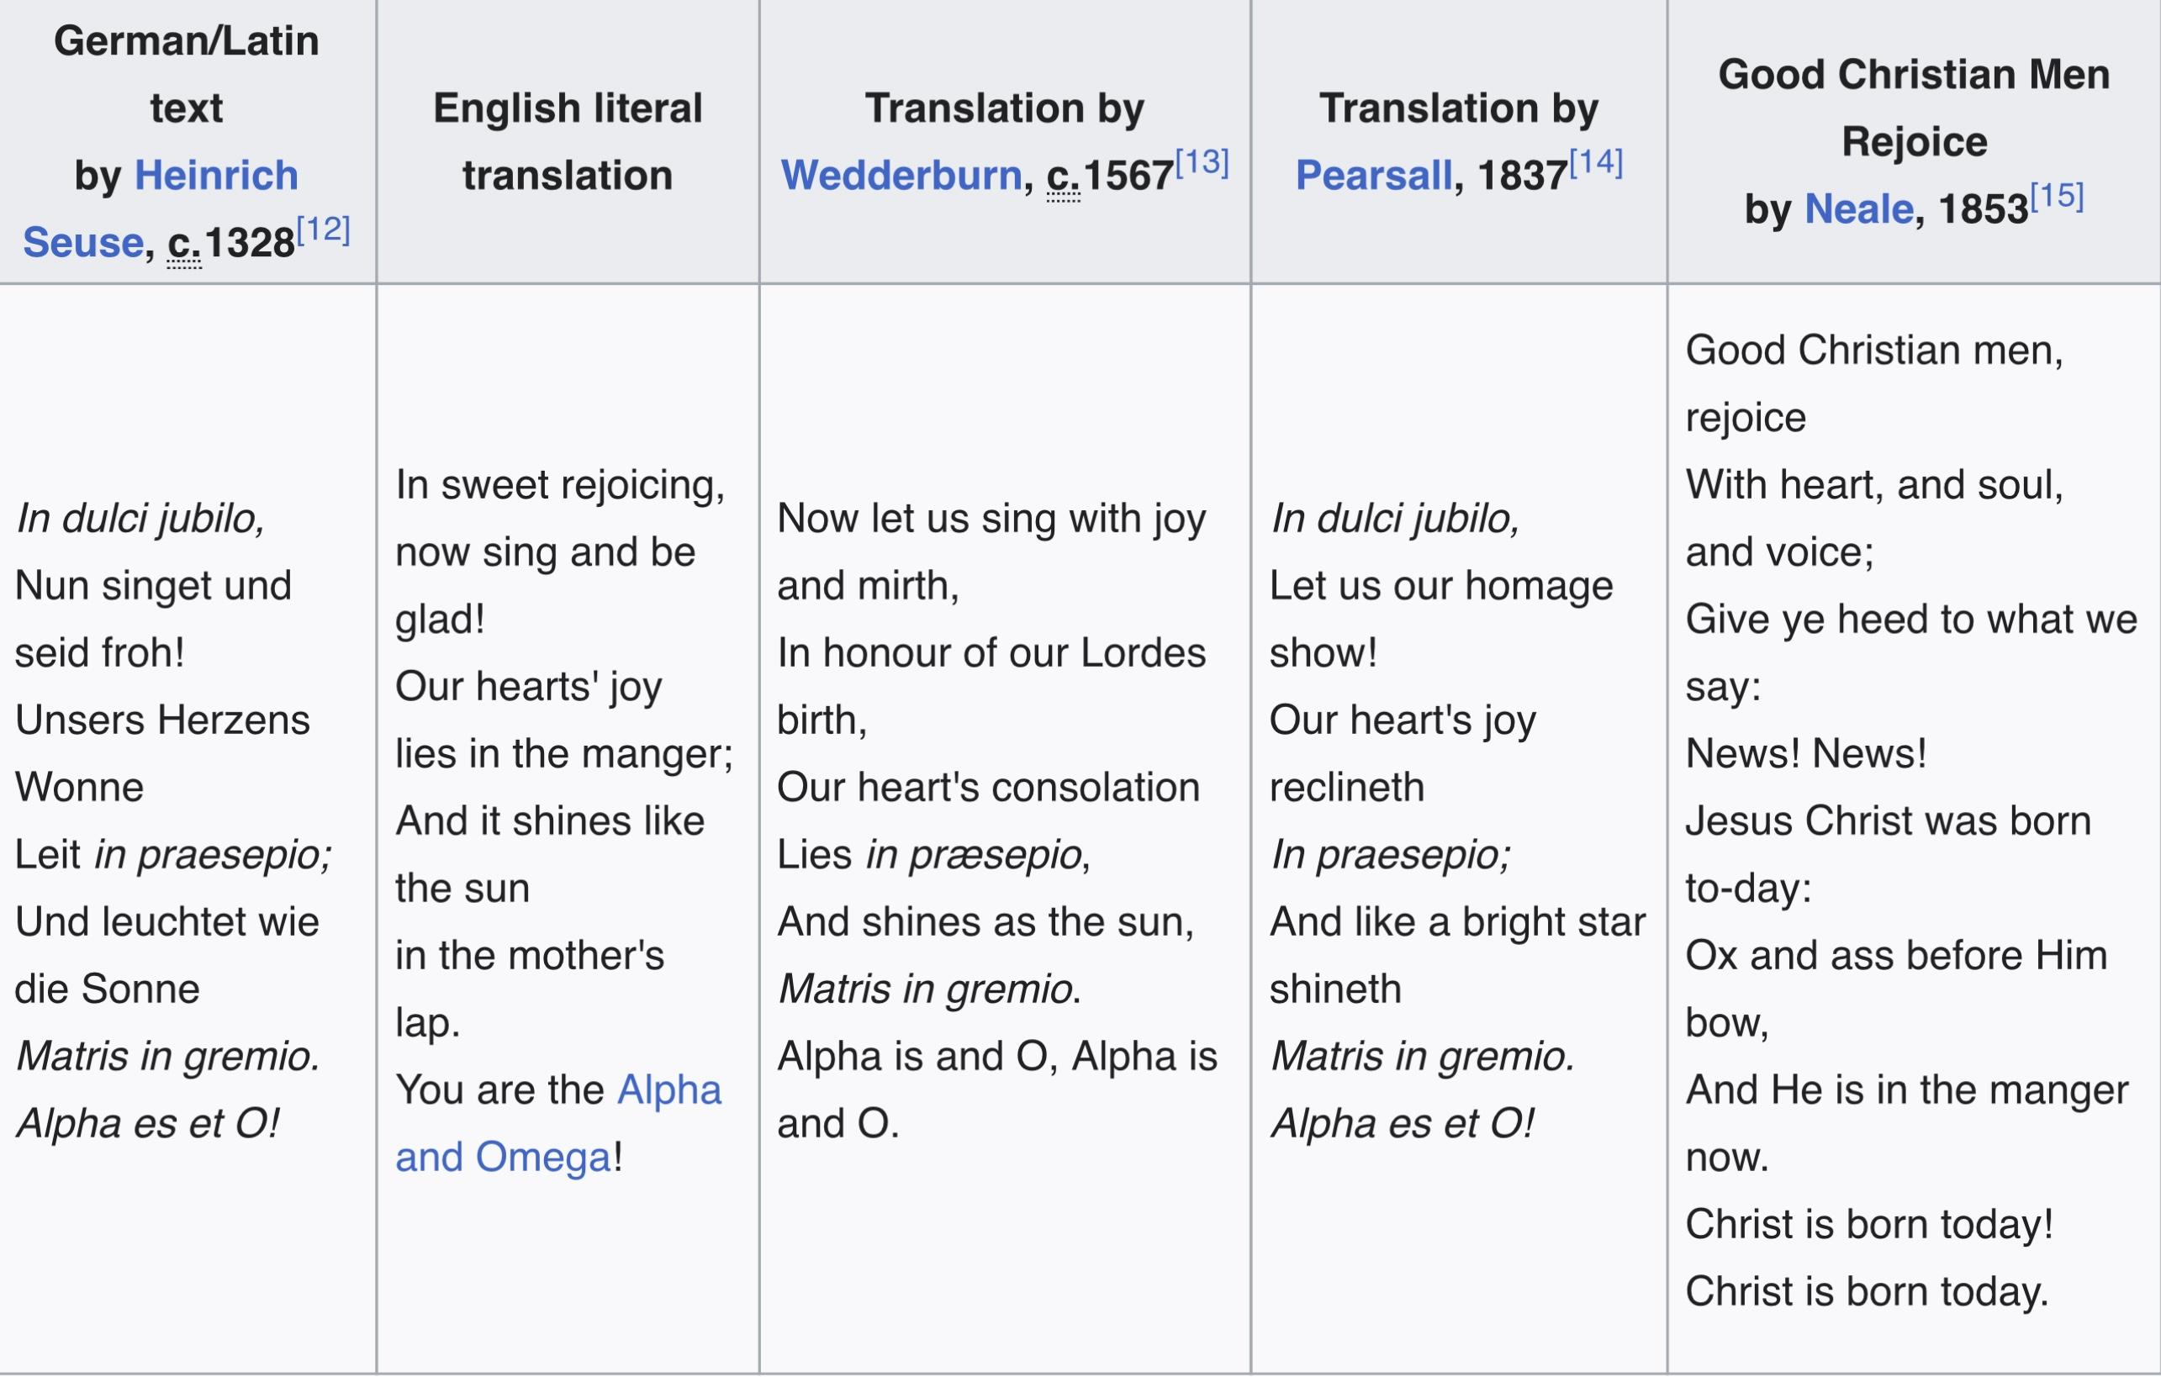Open citation [15] after 1853
The image size is (2161, 1377).
(2056, 197)
